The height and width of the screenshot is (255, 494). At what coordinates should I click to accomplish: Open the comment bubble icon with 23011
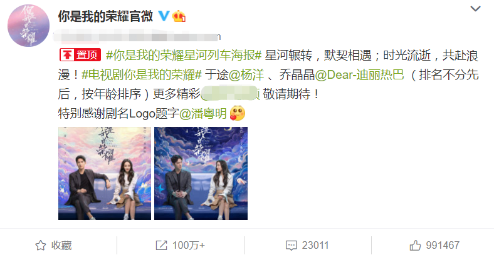pos(291,245)
